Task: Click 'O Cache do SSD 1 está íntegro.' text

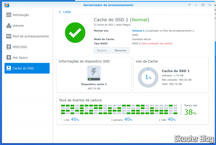Action: tap(112, 25)
